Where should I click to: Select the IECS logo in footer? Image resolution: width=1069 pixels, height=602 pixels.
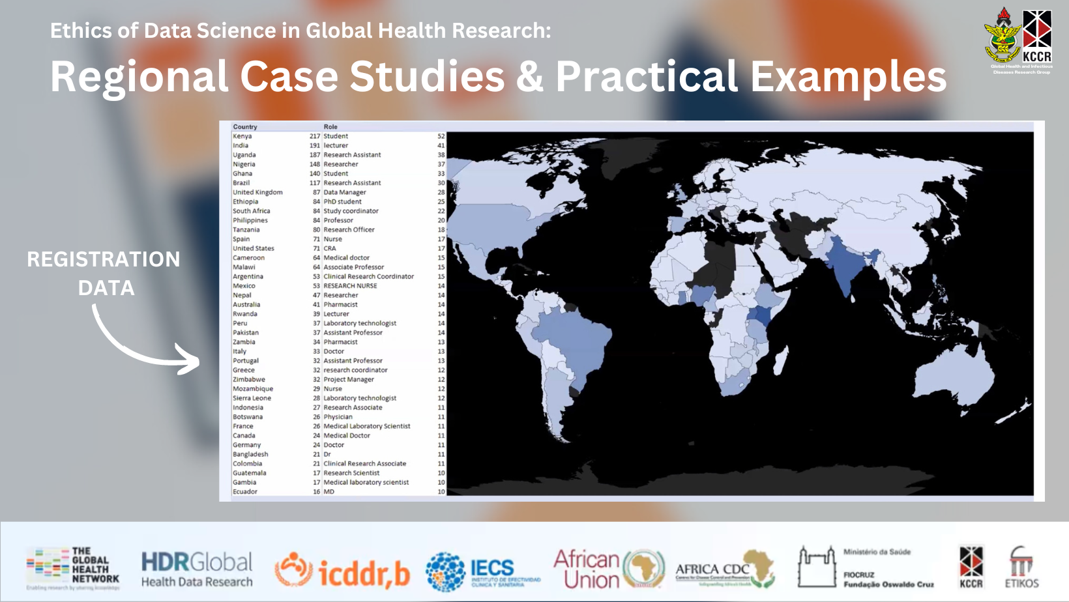pyautogui.click(x=484, y=571)
